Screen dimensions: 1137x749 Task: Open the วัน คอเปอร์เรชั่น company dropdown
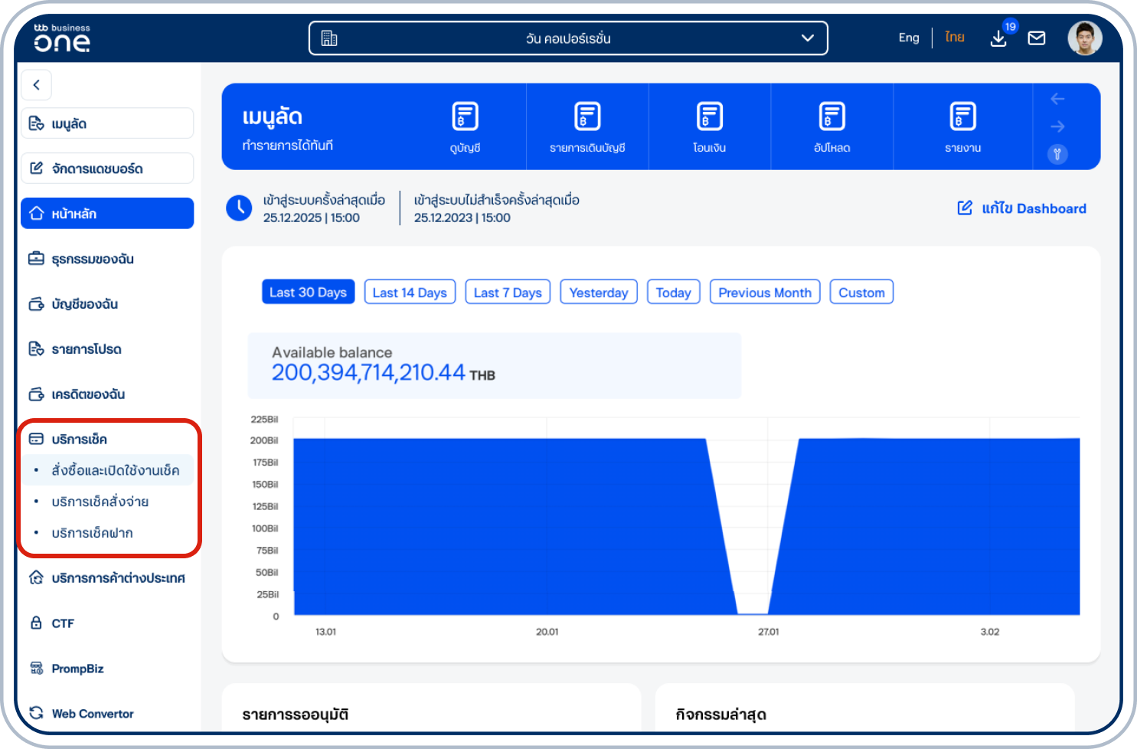pos(568,38)
